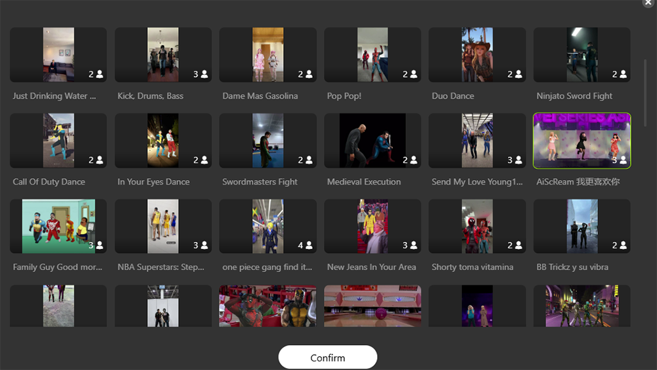Choose the Duo Dance template thumbnail
Viewport: 657px width, 370px height.
(477, 55)
